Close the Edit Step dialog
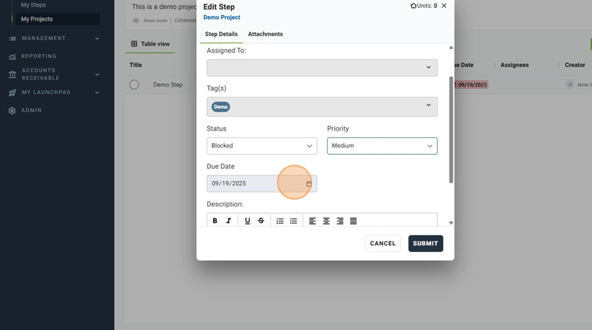Image resolution: width=592 pixels, height=330 pixels. [x=444, y=6]
